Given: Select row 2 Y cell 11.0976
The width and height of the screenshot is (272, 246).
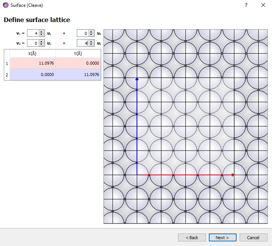Looking at the screenshot, I should coord(78,75).
